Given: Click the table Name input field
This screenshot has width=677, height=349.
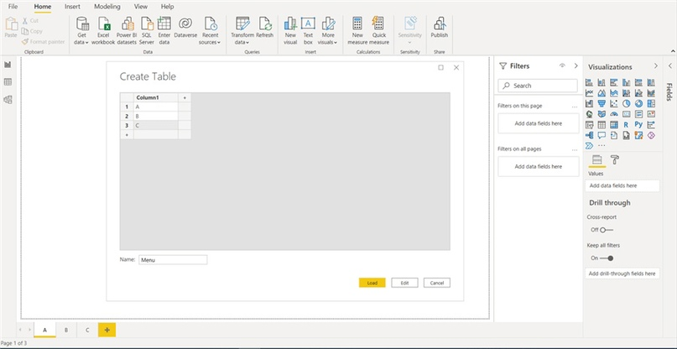Looking at the screenshot, I should 173,260.
